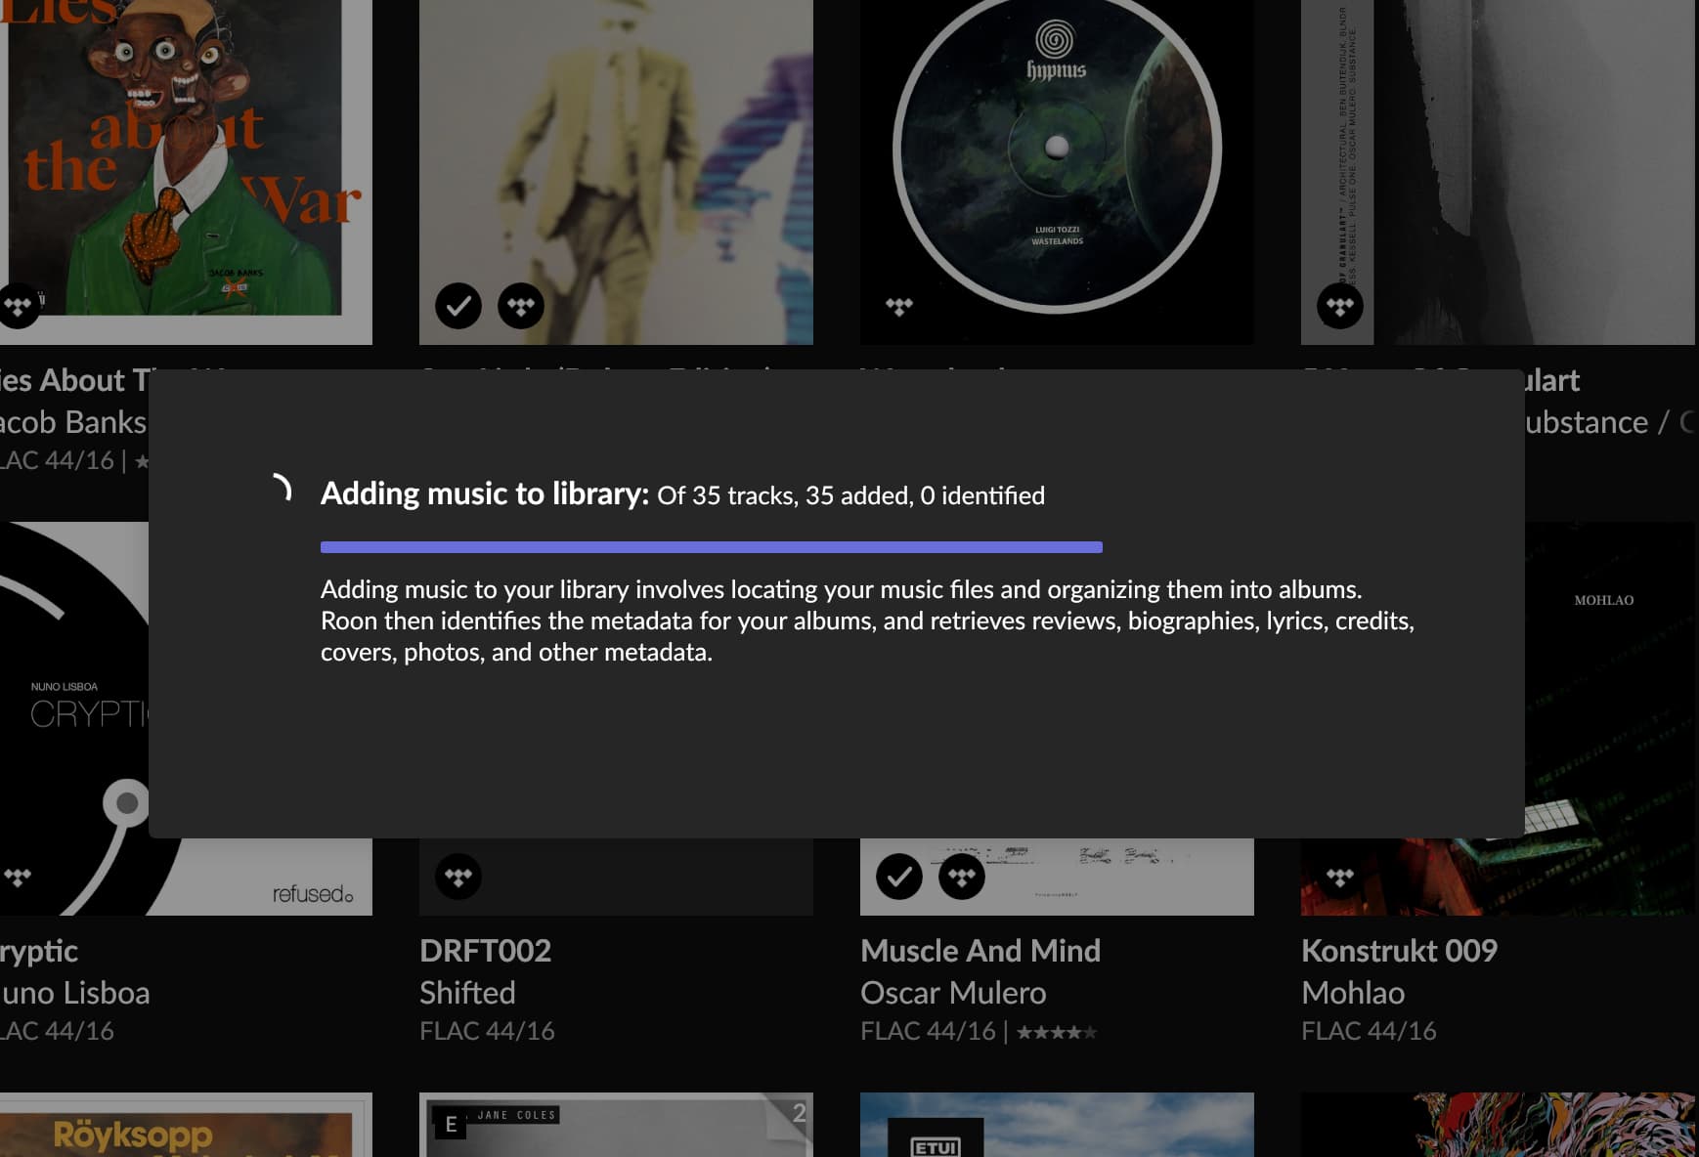The height and width of the screenshot is (1157, 1699).
Task: Open the DRFT002 album title
Action: pyautogui.click(x=486, y=951)
